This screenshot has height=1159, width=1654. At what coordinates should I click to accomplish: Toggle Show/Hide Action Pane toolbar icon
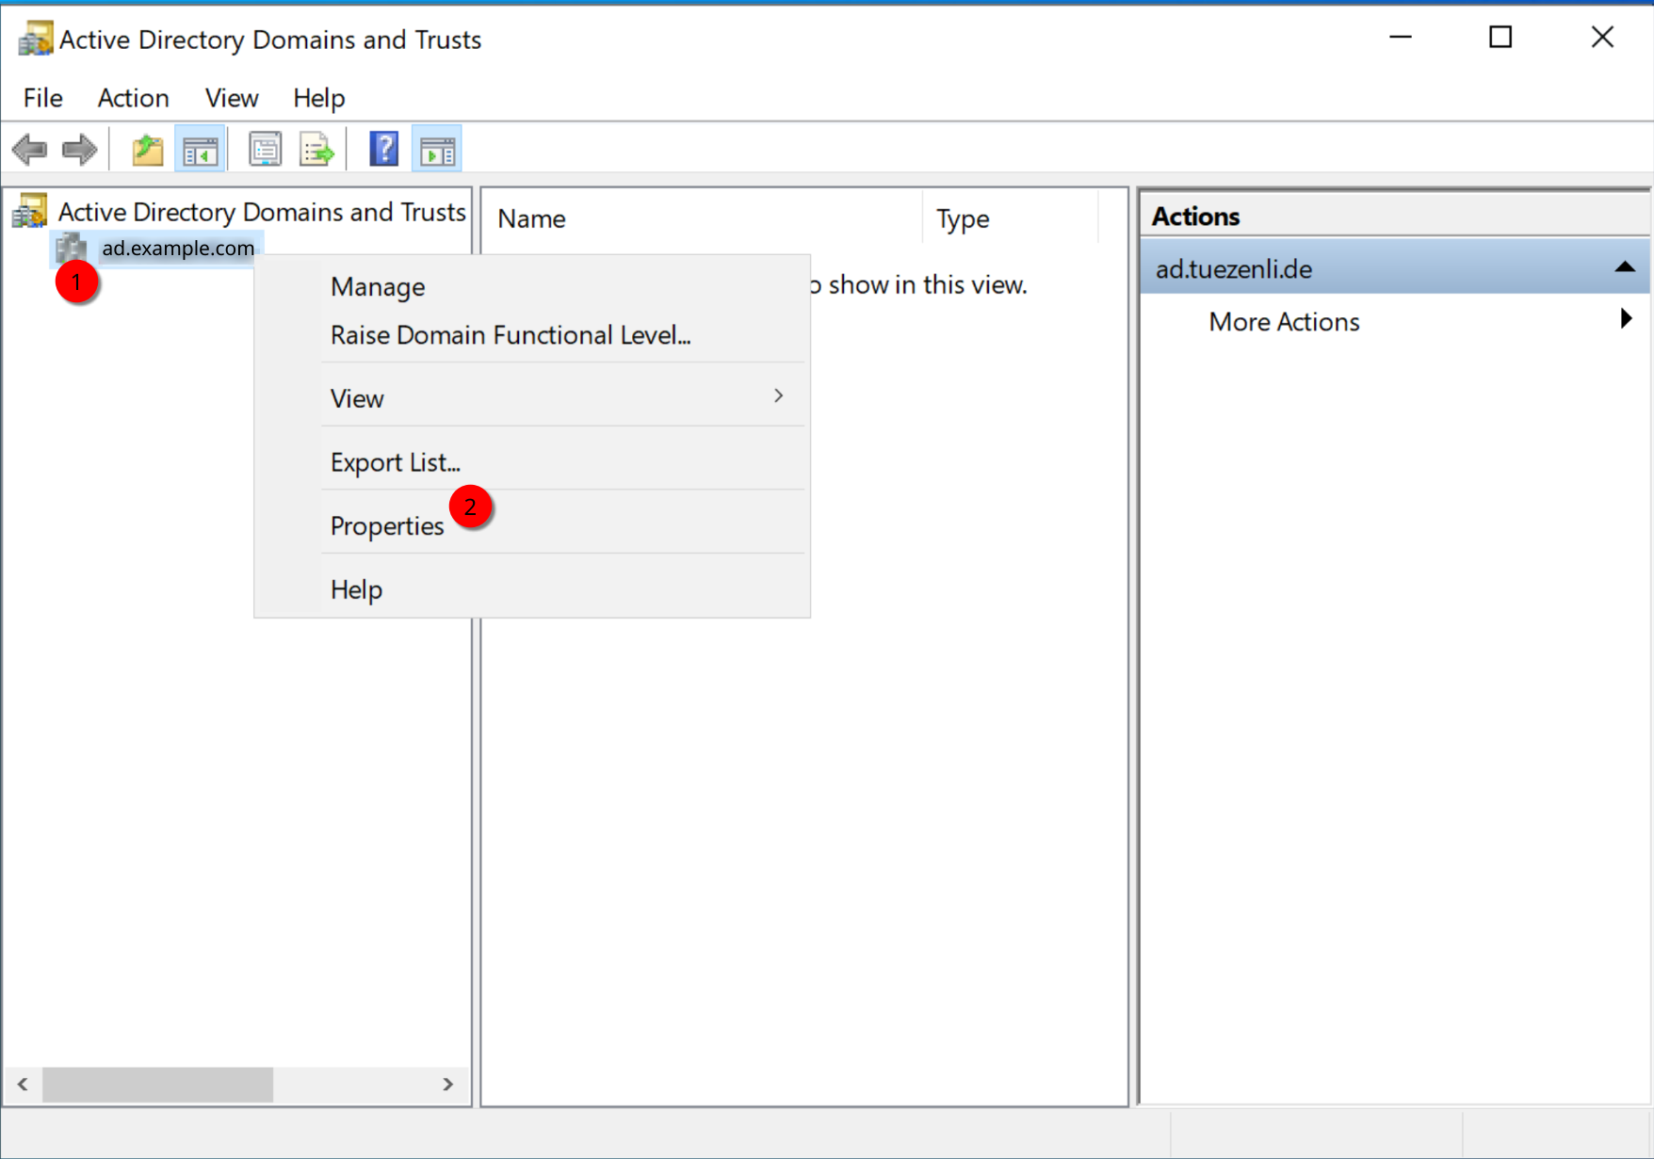click(437, 150)
